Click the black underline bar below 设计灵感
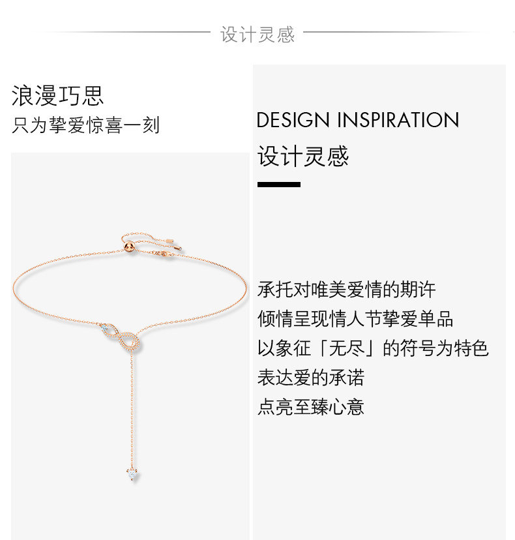This screenshot has width=515, height=540. (279, 185)
